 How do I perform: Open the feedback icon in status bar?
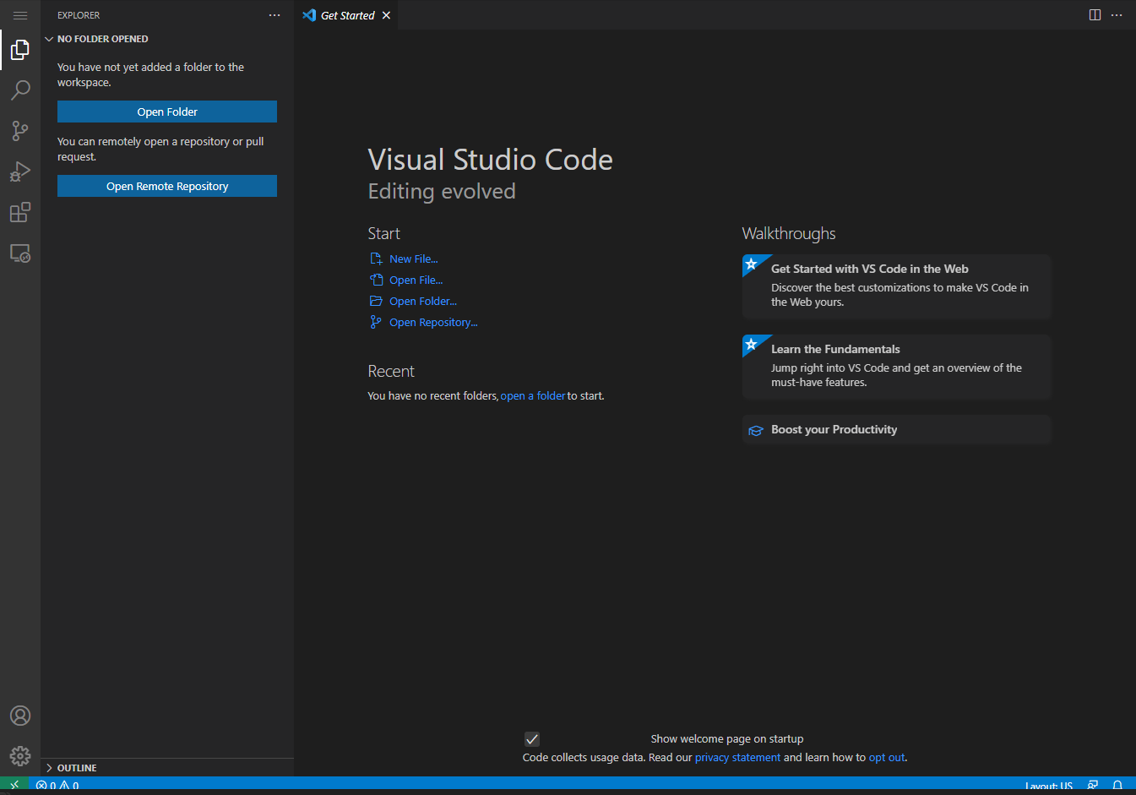pos(1093,786)
